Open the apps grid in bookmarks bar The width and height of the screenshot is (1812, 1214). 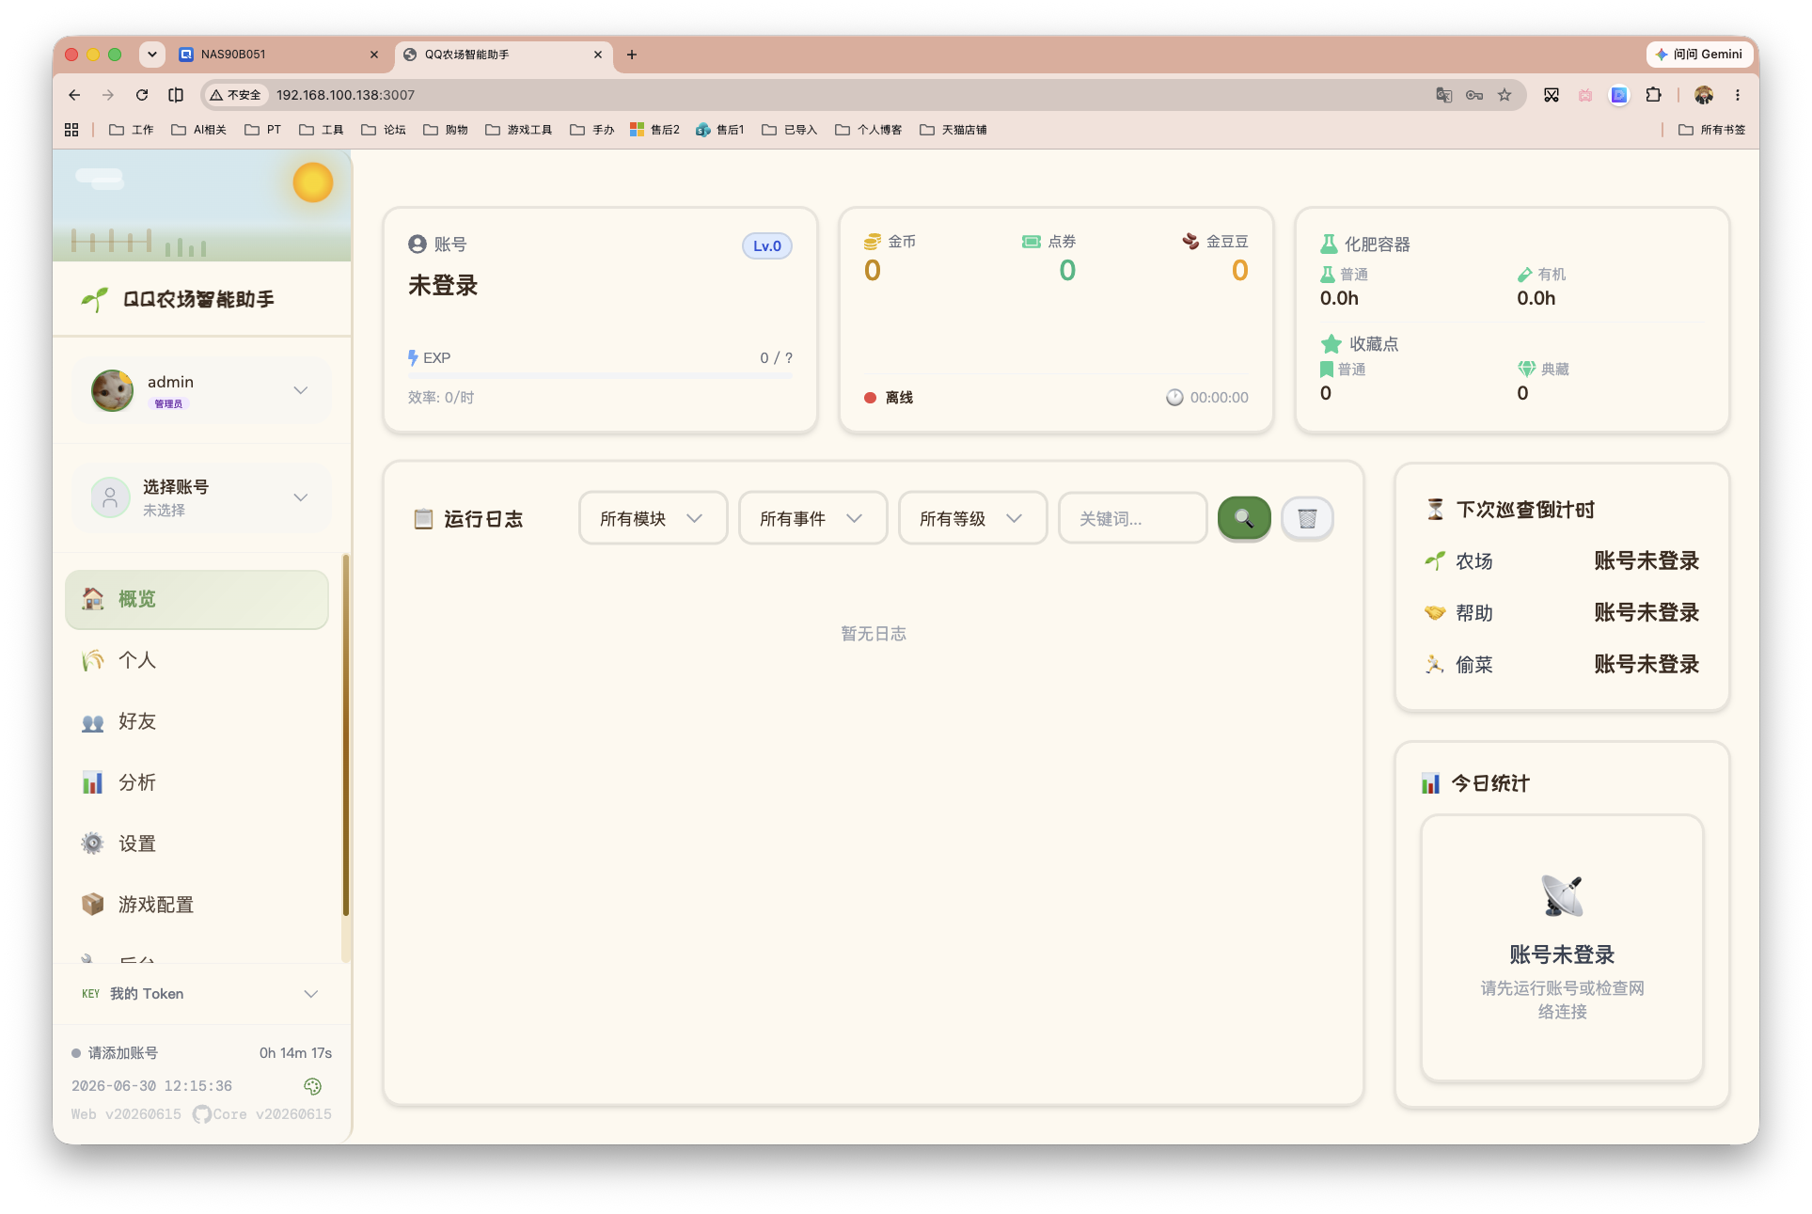click(x=71, y=130)
